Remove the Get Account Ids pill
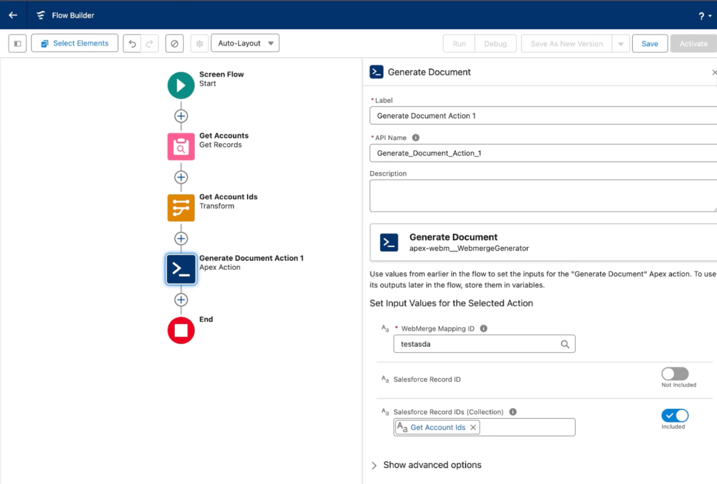717x484 pixels. (473, 427)
